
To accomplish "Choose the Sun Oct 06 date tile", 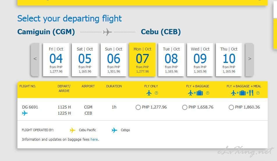I will 113,59.
